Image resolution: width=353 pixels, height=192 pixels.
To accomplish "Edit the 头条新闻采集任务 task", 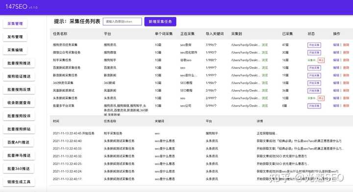I will (336, 98).
